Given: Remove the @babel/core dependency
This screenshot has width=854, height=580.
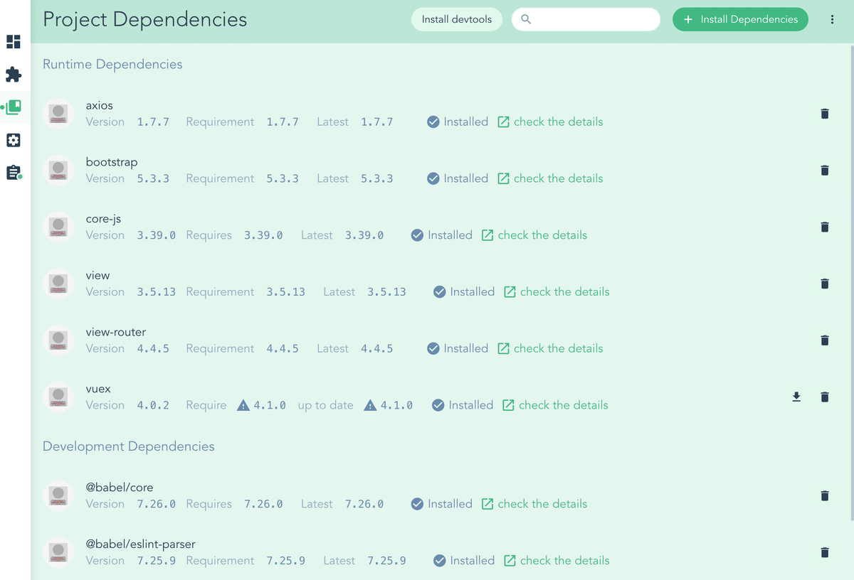Looking at the screenshot, I should click(825, 496).
